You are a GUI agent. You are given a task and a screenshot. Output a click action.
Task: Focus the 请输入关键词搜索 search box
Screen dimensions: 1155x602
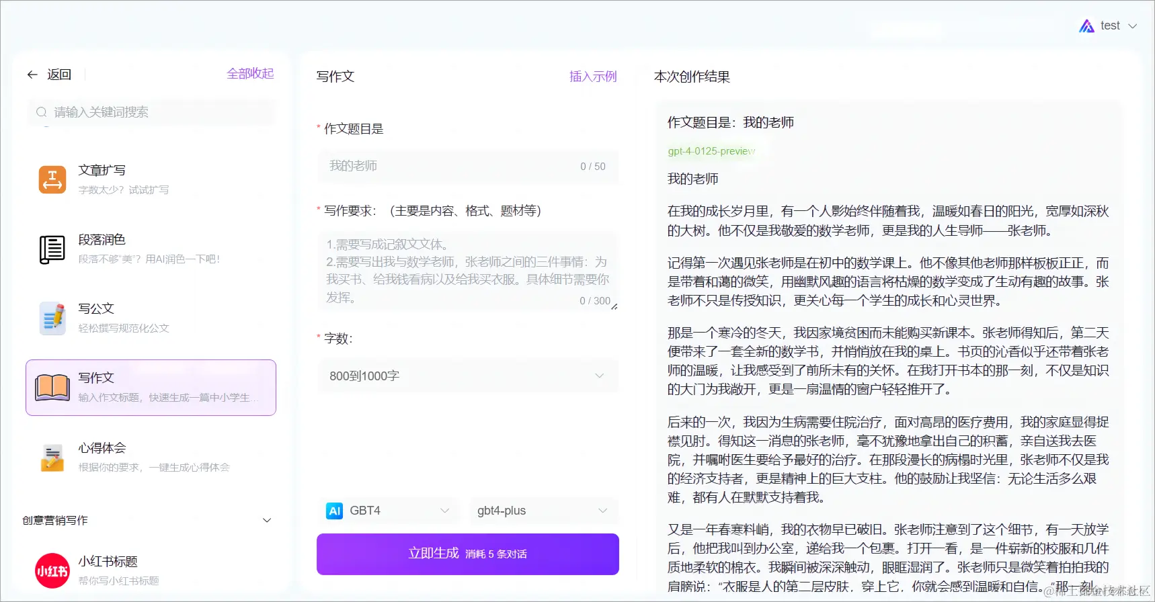pos(151,112)
